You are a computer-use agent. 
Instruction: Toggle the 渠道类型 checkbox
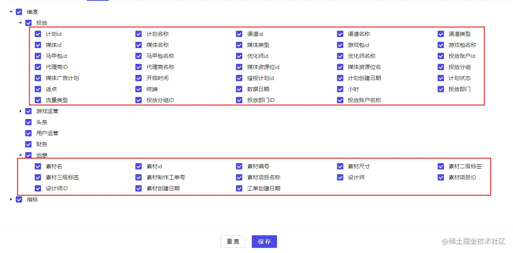coord(441,34)
